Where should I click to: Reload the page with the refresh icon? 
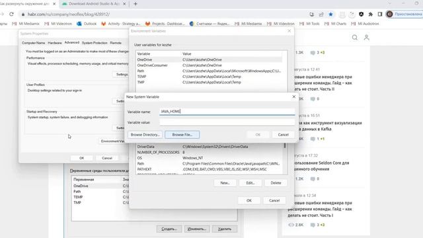pyautogui.click(x=11, y=14)
